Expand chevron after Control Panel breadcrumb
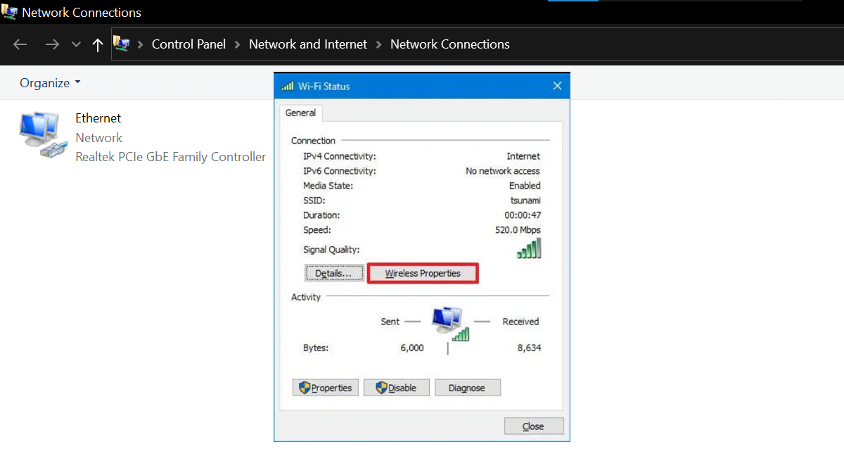This screenshot has width=844, height=475. coord(238,44)
